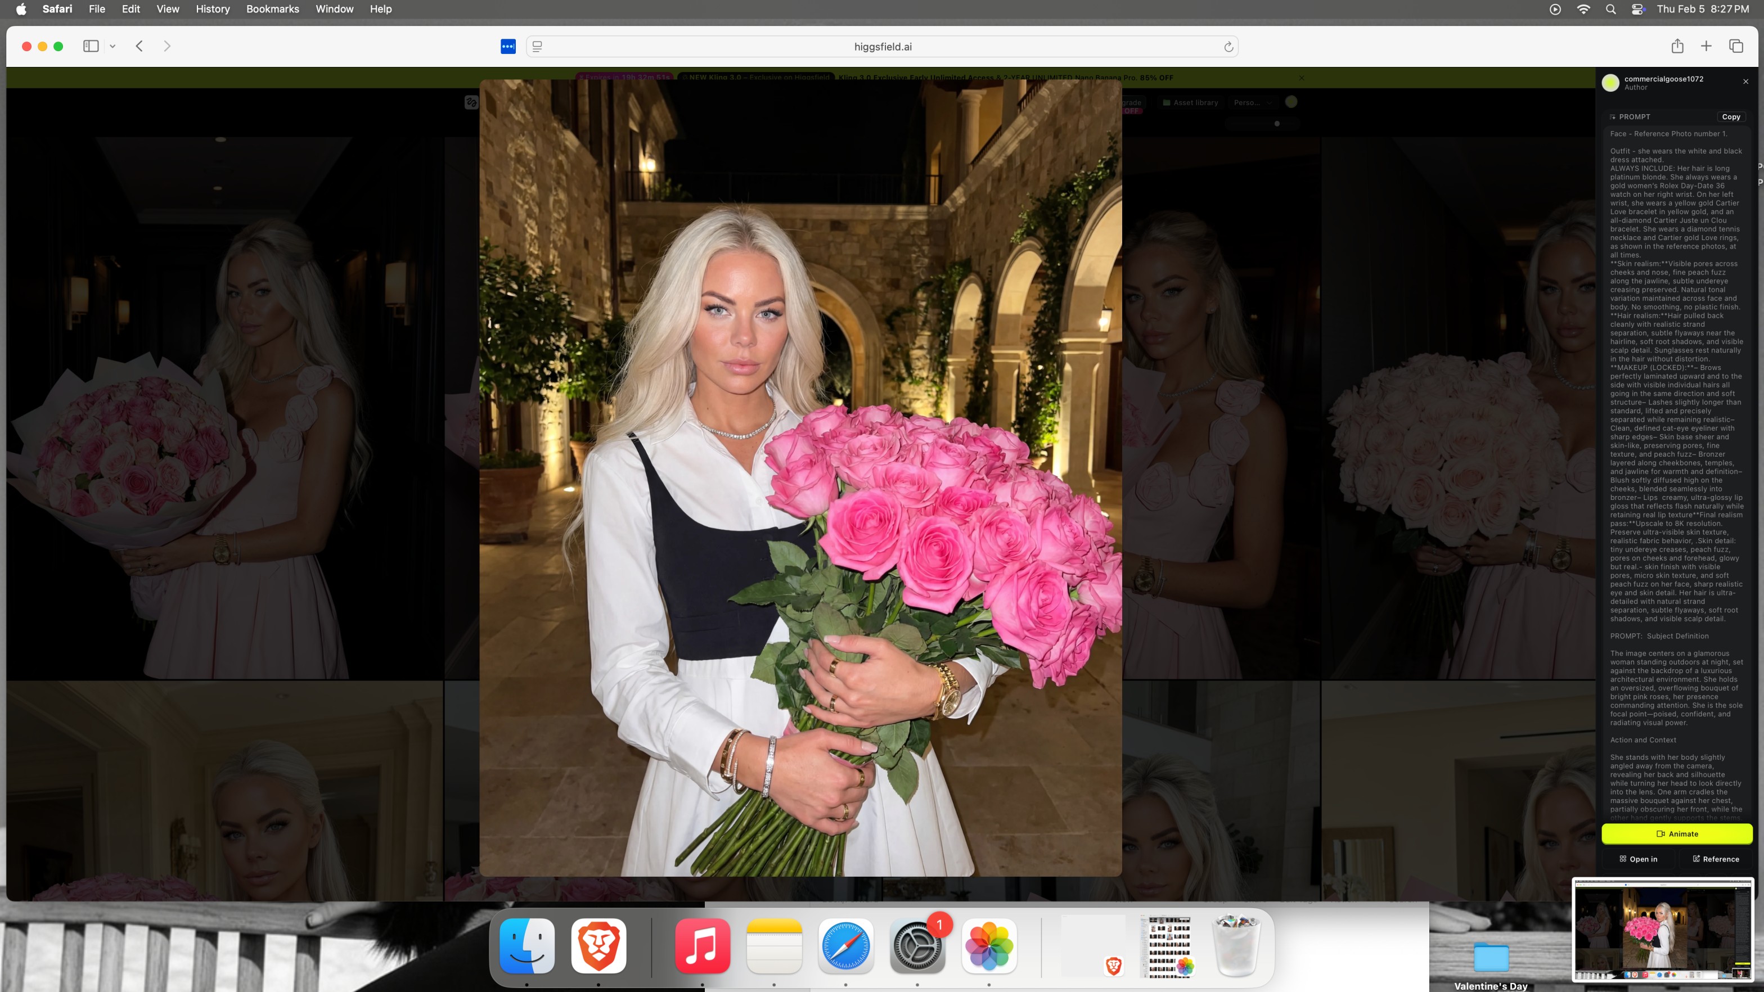1764x992 pixels.
Task: Show the tab overview
Action: click(1735, 46)
